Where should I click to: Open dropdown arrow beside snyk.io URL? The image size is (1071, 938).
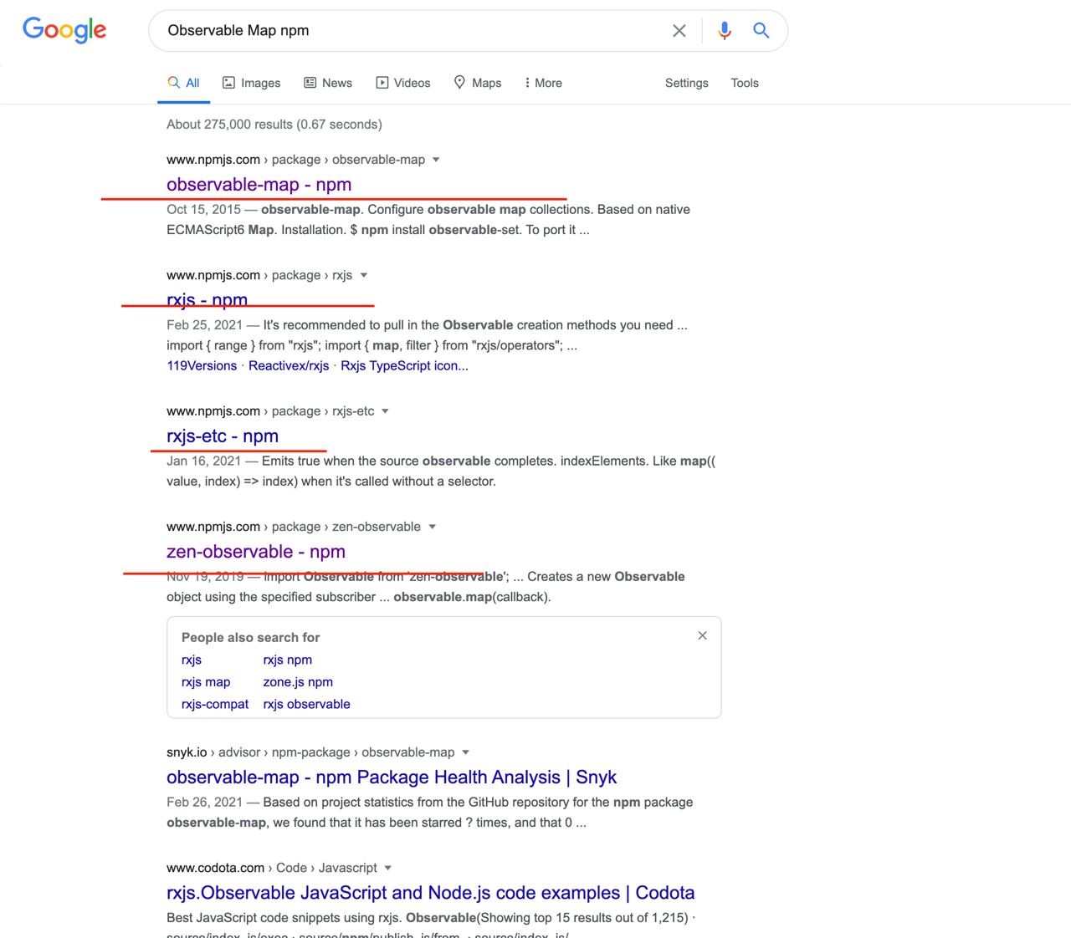(x=465, y=752)
